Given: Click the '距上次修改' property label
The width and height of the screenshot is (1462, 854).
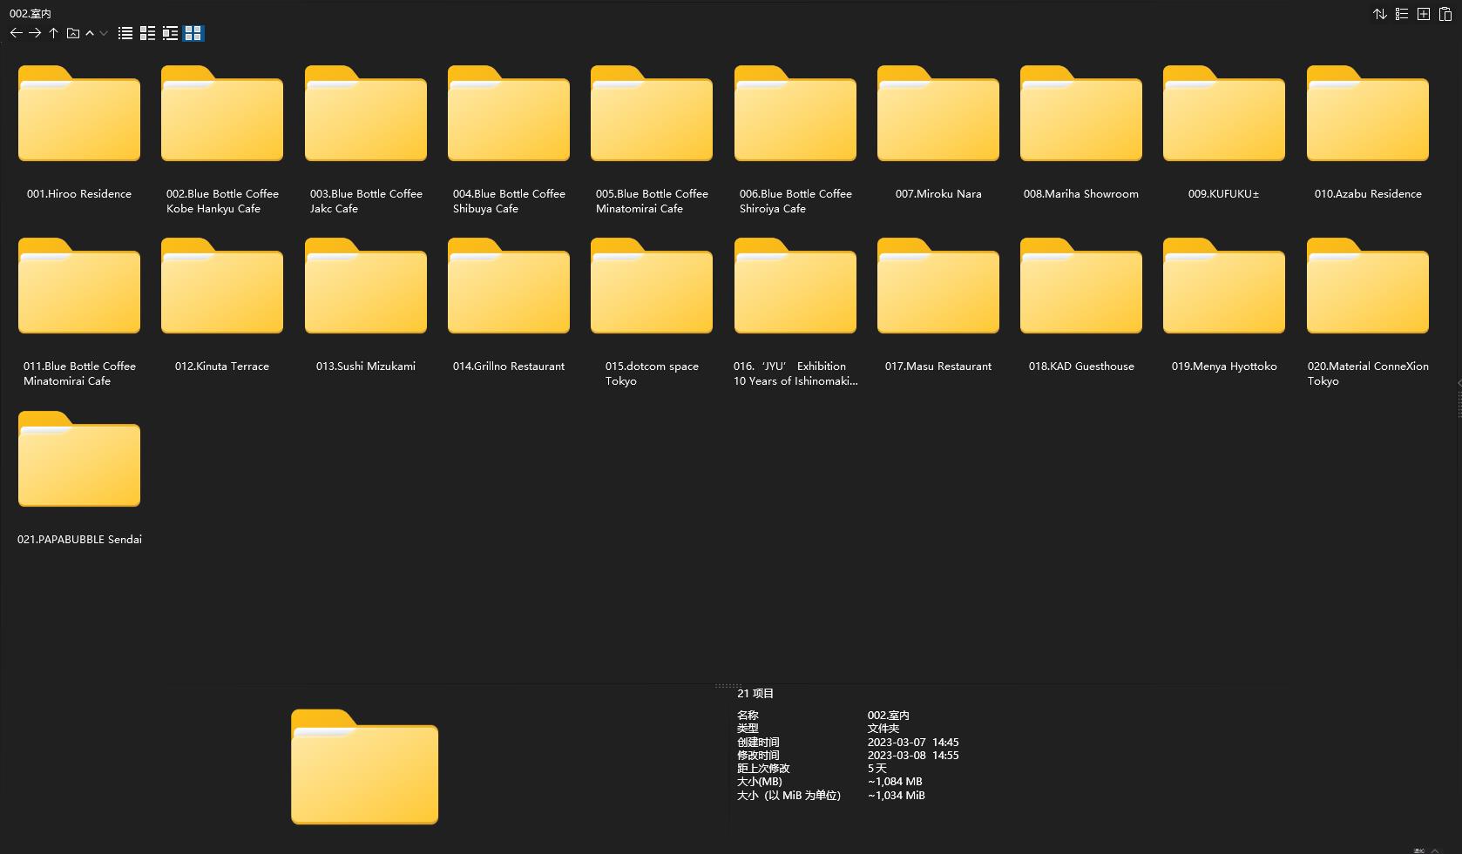Looking at the screenshot, I should (763, 768).
